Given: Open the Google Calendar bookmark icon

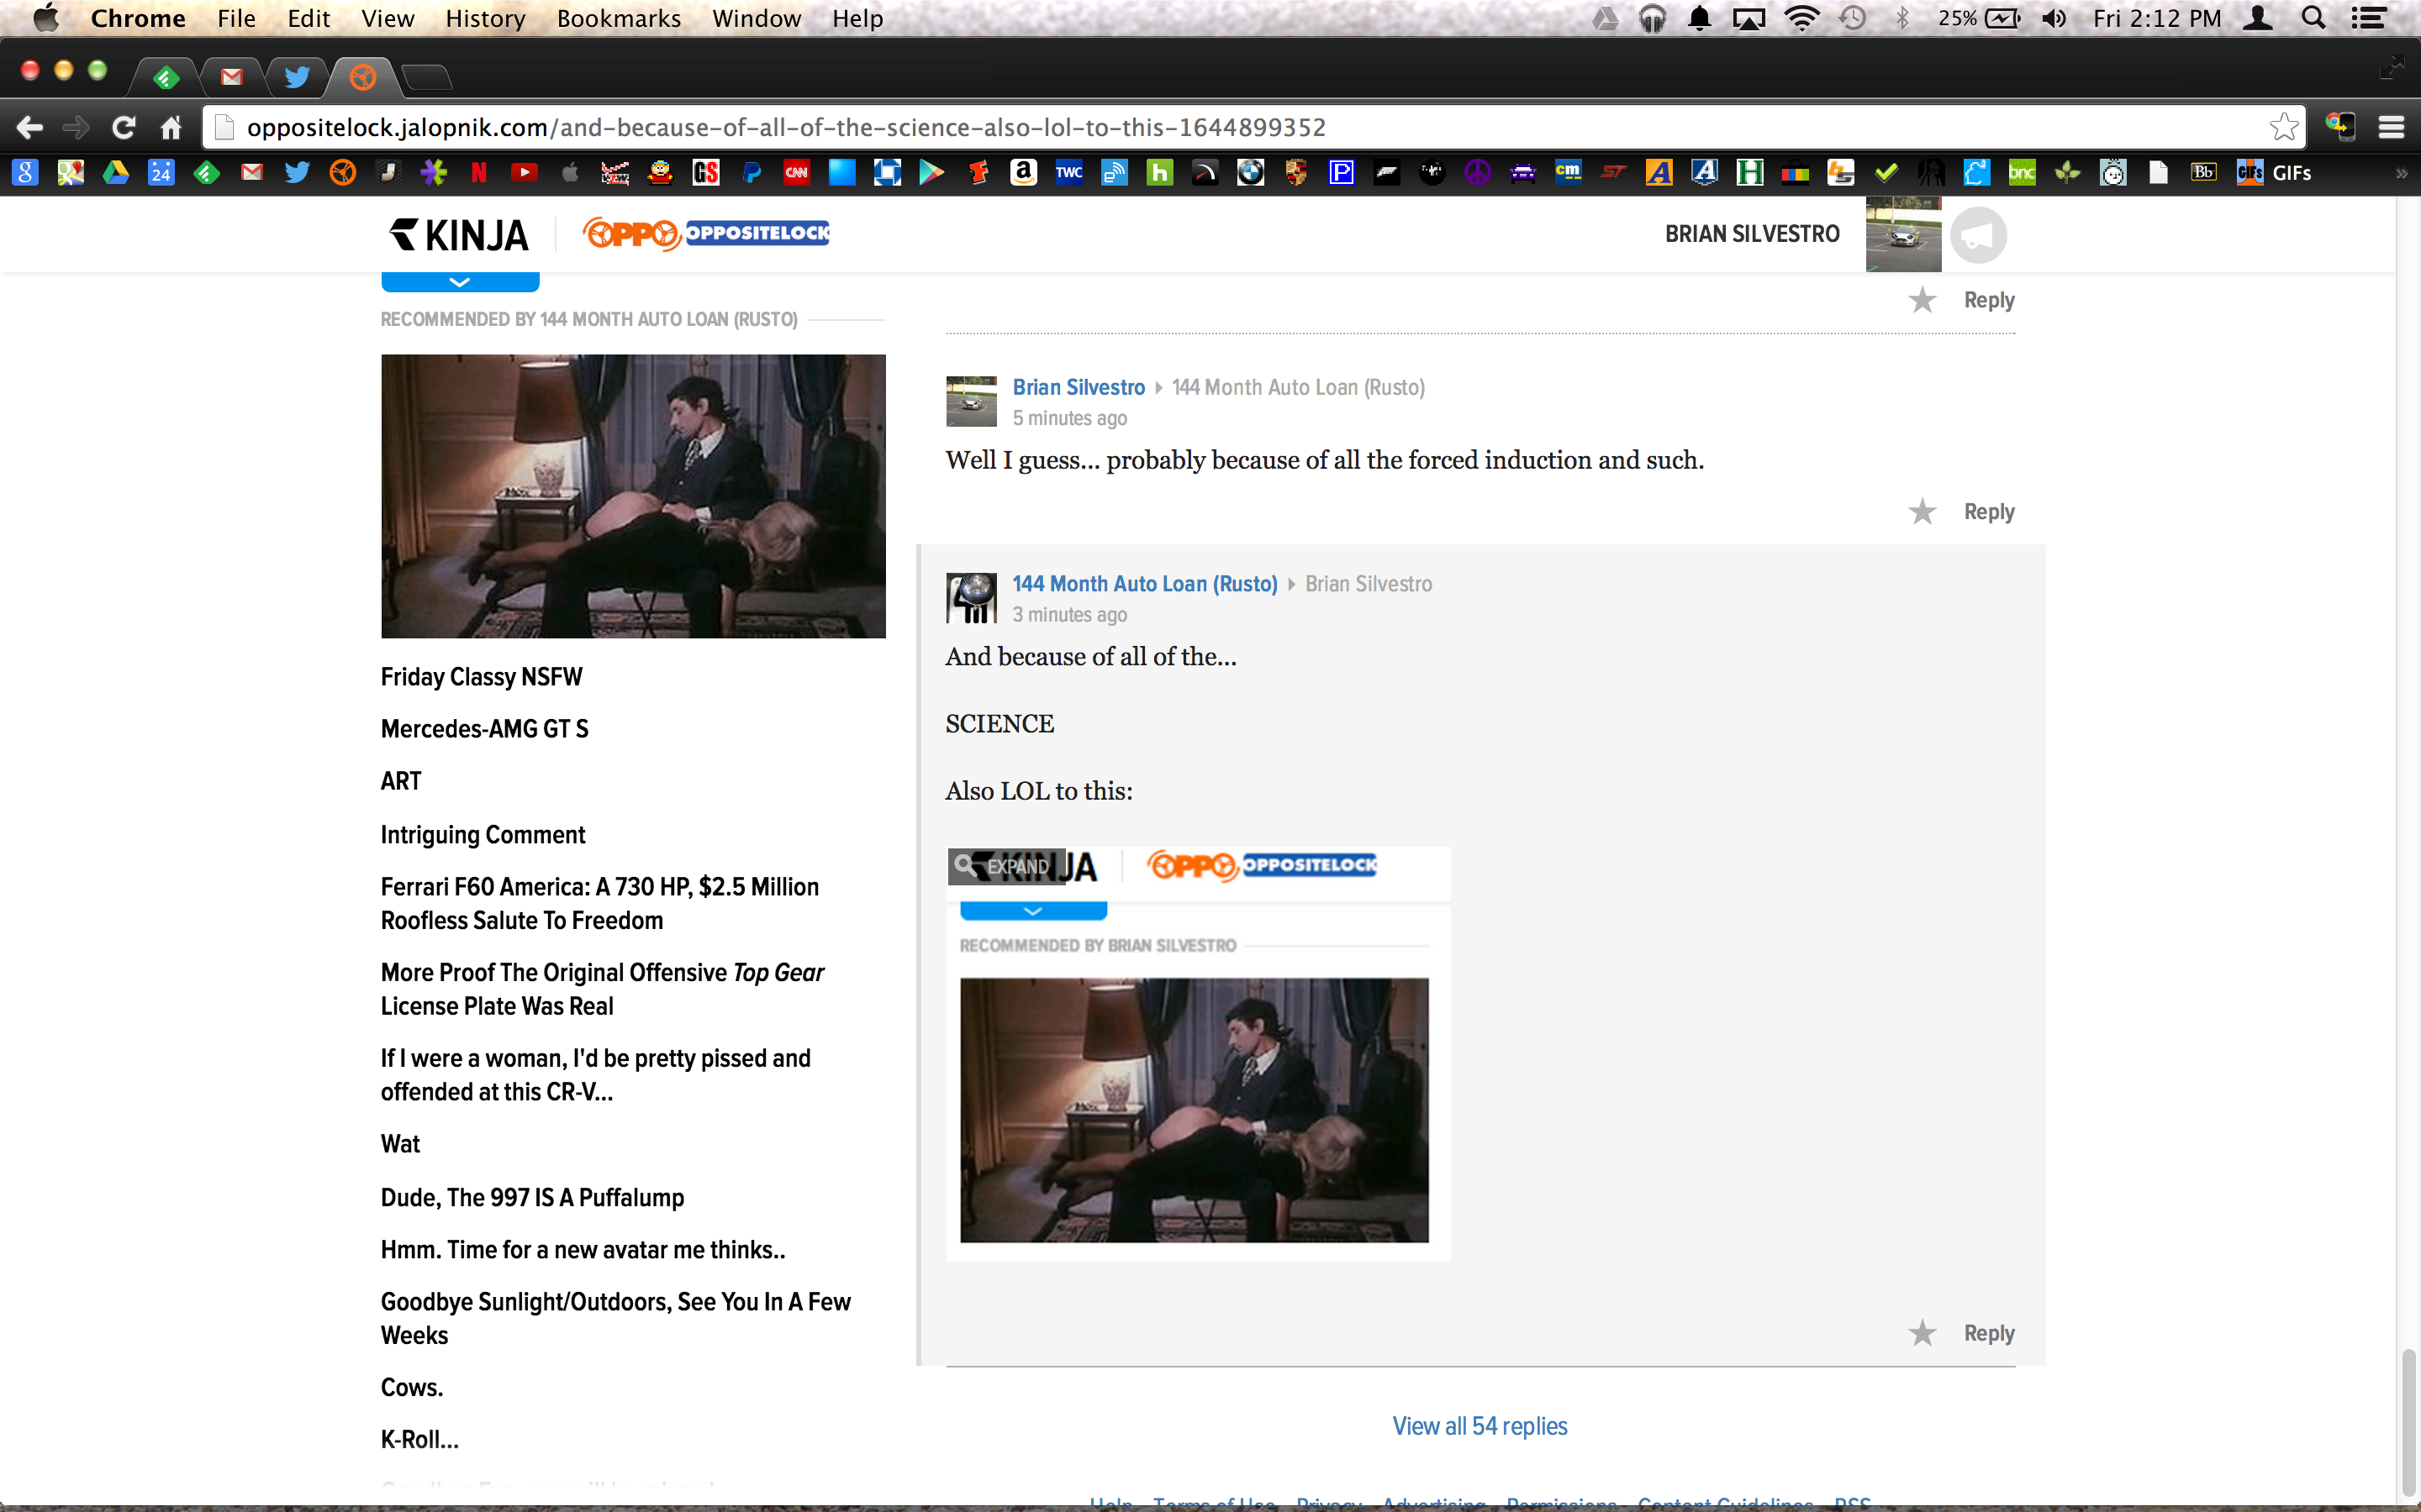Looking at the screenshot, I should coord(161,173).
